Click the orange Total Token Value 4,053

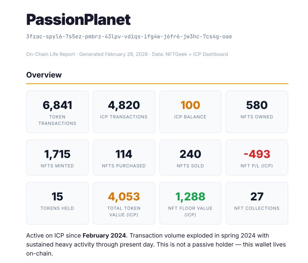click(124, 196)
